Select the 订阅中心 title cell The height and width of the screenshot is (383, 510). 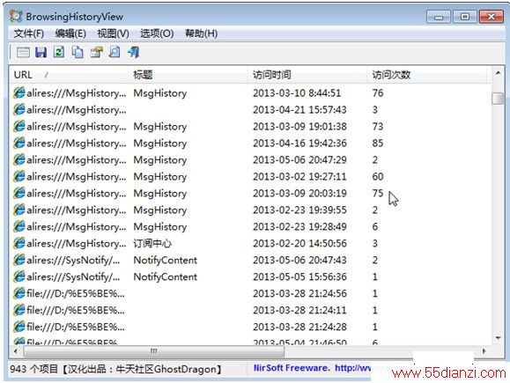[x=152, y=243]
